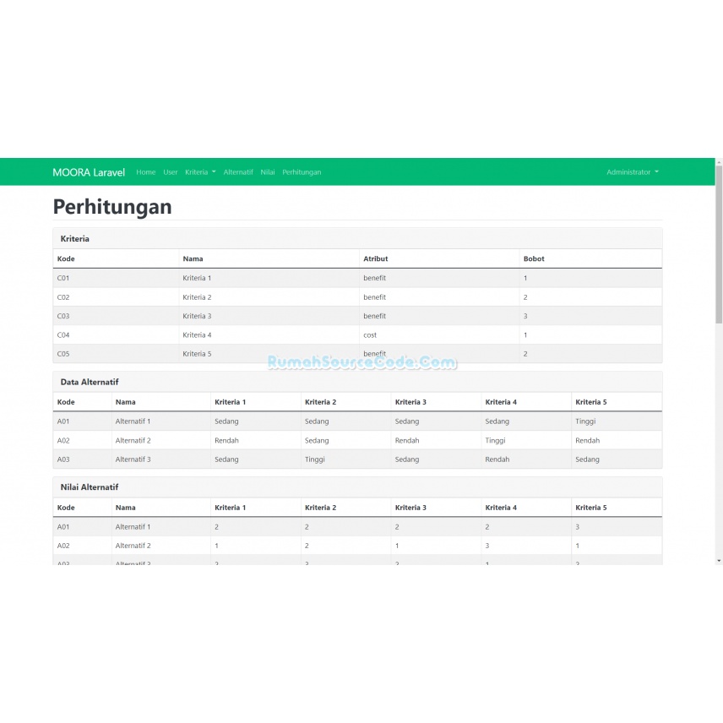This screenshot has width=723, height=723.
Task: Select the C02 code cell
Action: (63, 297)
